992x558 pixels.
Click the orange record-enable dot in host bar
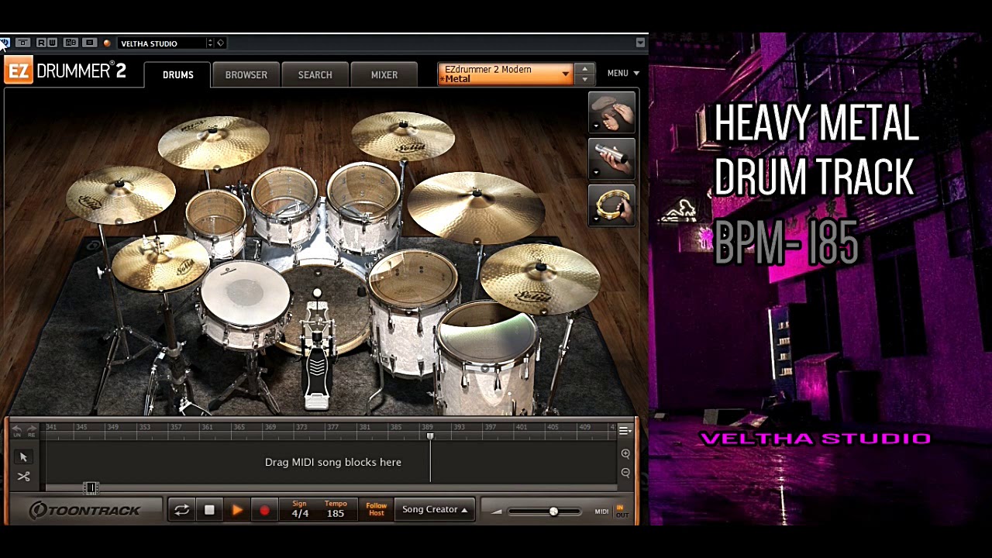coord(107,43)
